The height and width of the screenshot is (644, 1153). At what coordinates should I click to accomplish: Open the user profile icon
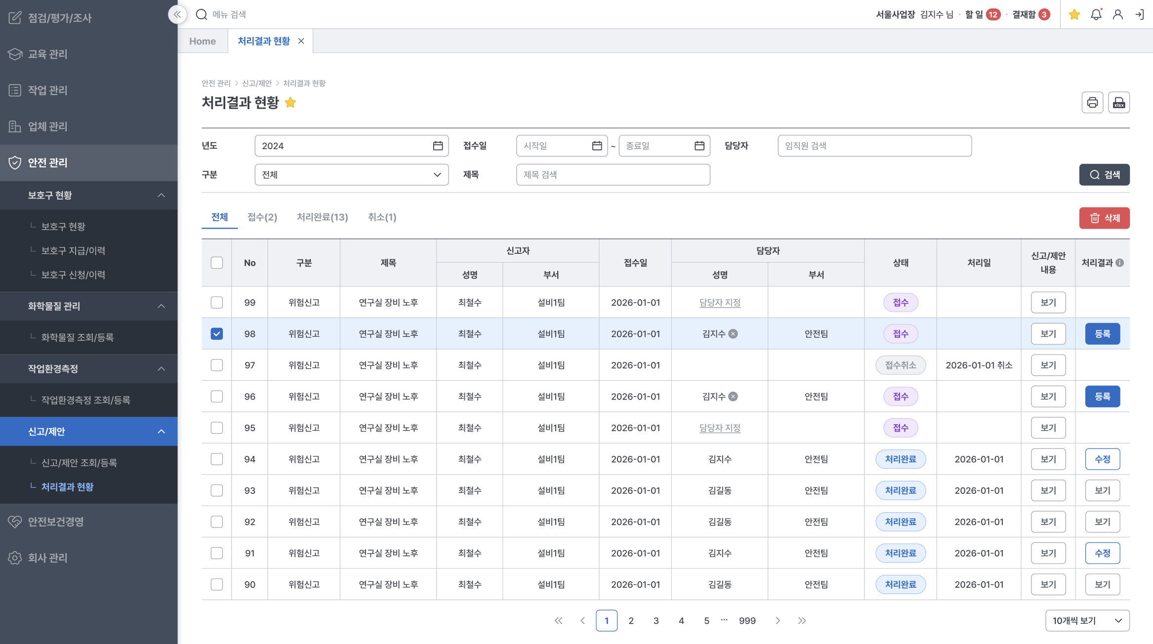coord(1117,14)
